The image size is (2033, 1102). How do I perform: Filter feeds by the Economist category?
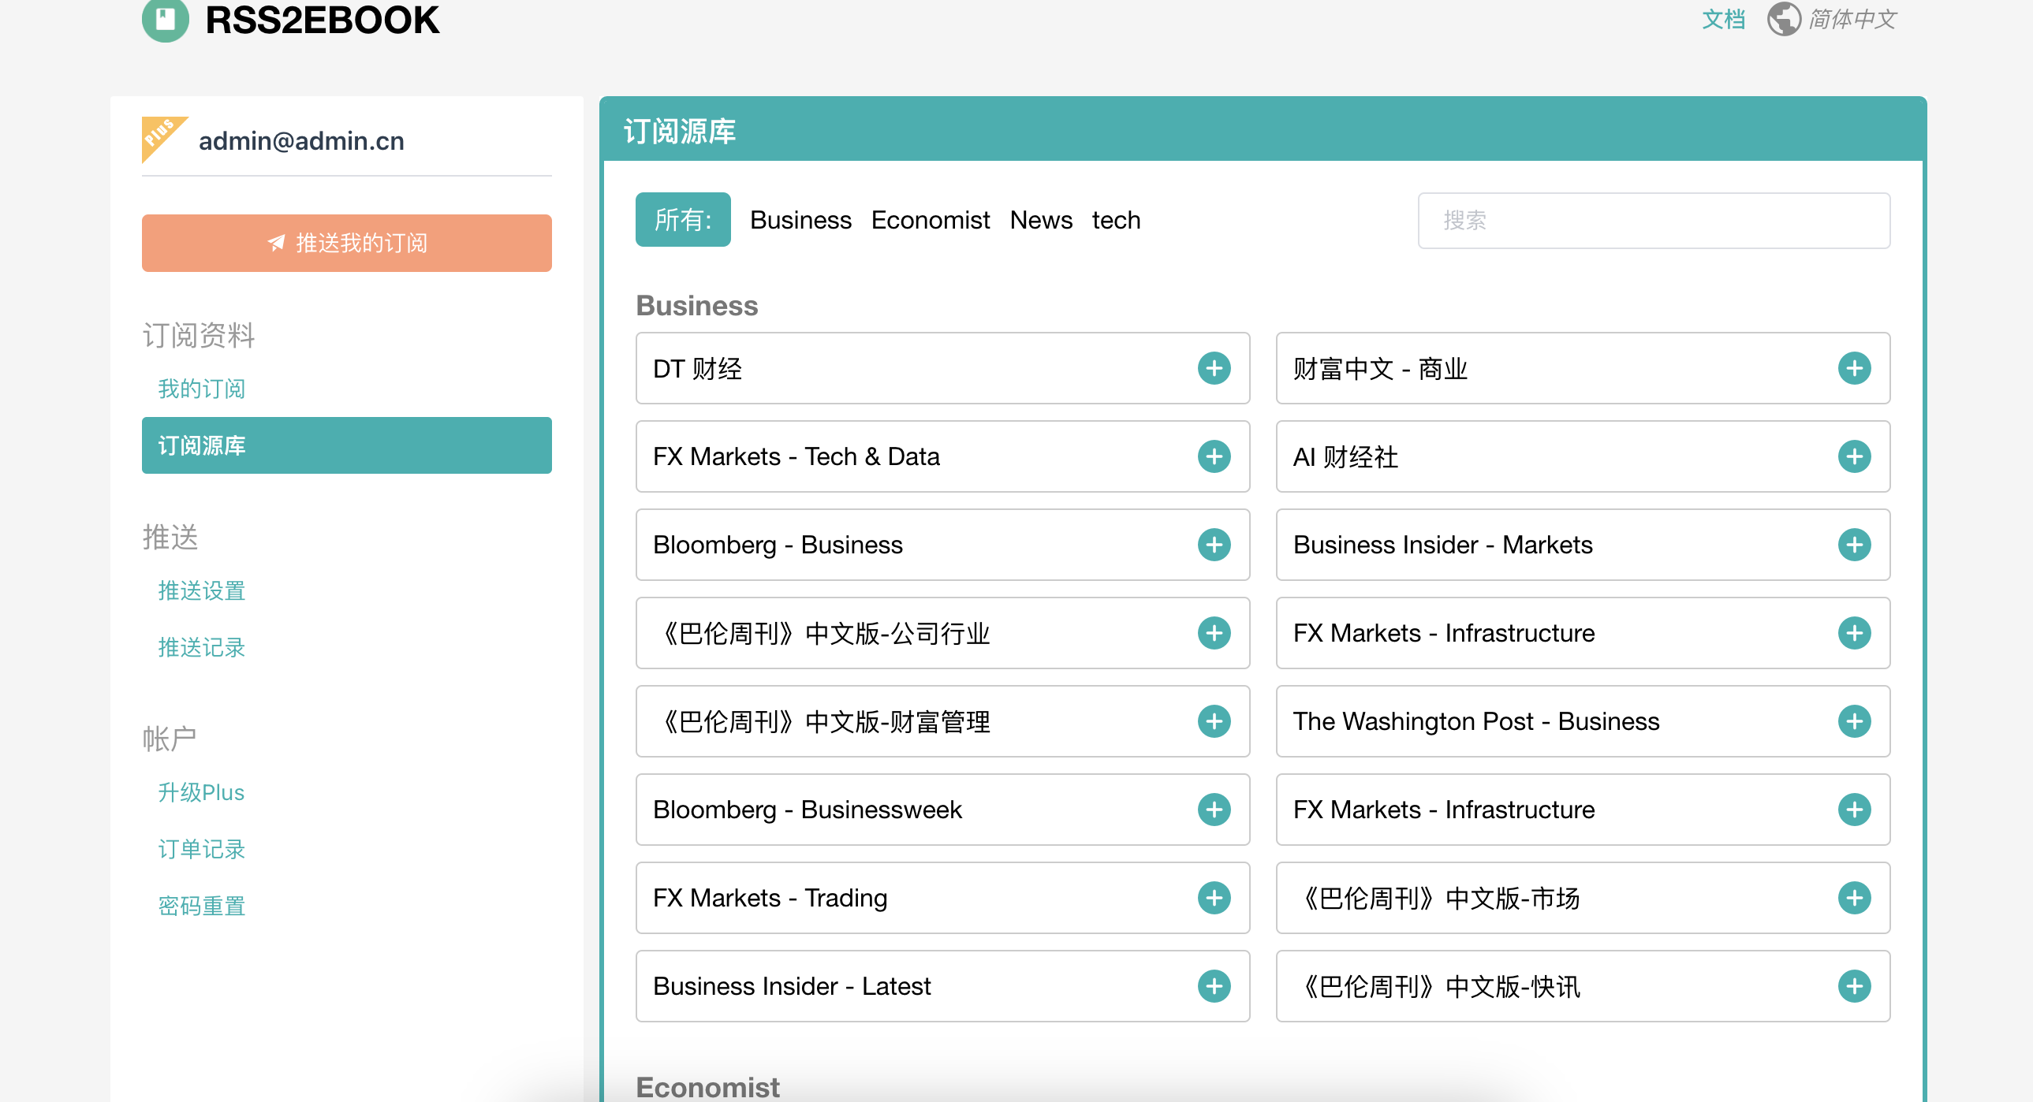pos(931,220)
